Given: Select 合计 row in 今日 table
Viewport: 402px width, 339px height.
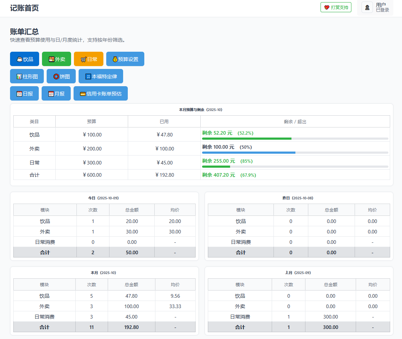Looking at the screenshot, I should point(45,252).
